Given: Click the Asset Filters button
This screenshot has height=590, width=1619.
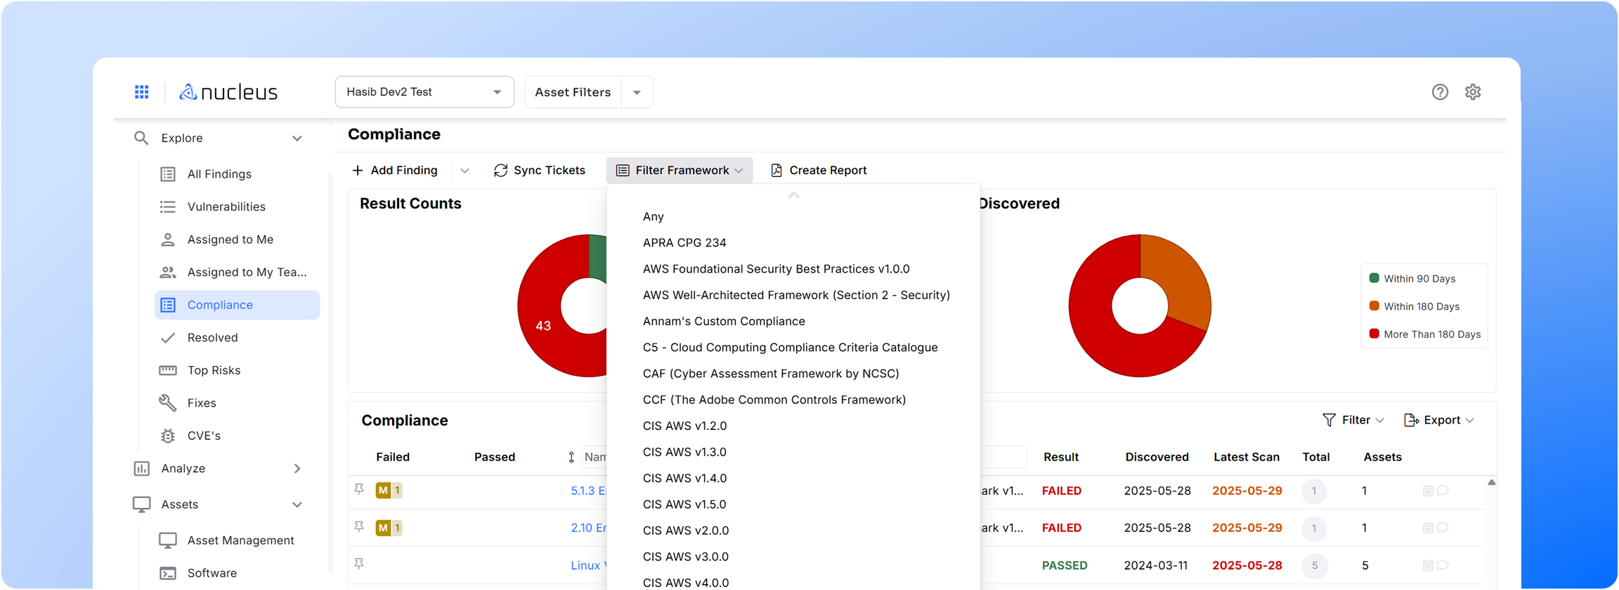Looking at the screenshot, I should (x=573, y=92).
